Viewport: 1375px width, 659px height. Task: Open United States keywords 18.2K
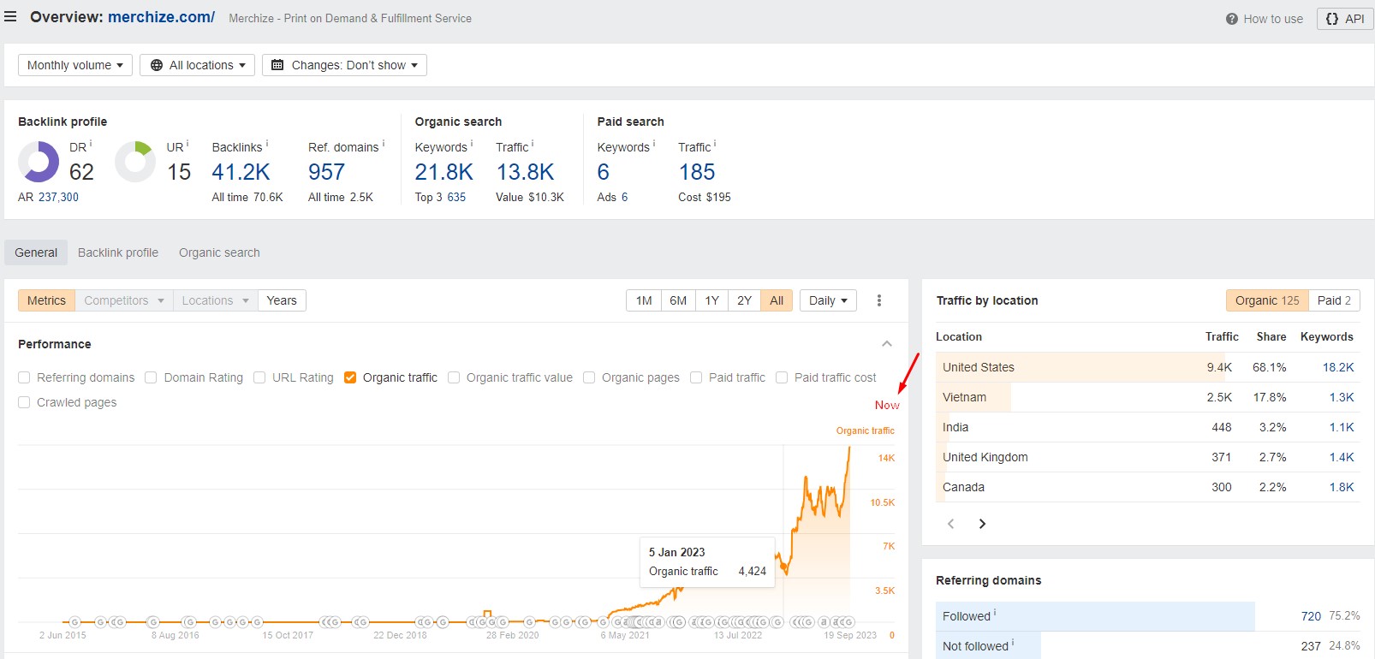(x=1338, y=367)
